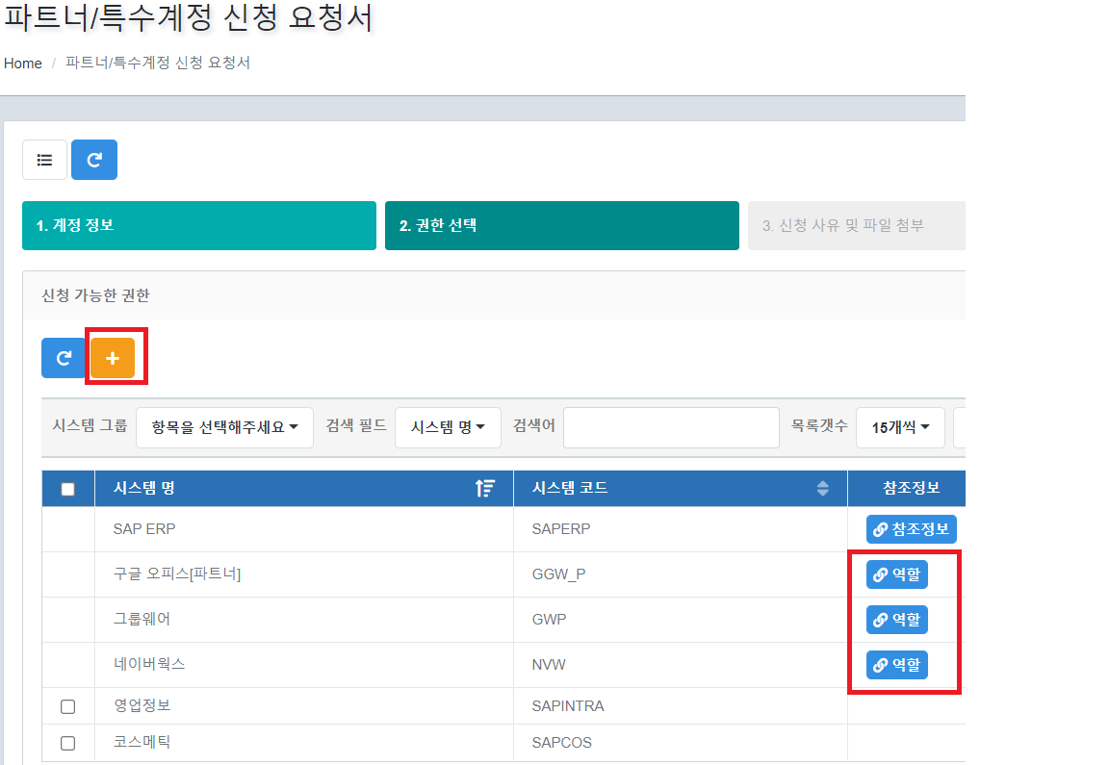The width and height of the screenshot is (1109, 765).
Task: Click the SAPINTRA system code cell
Action: [x=681, y=705]
